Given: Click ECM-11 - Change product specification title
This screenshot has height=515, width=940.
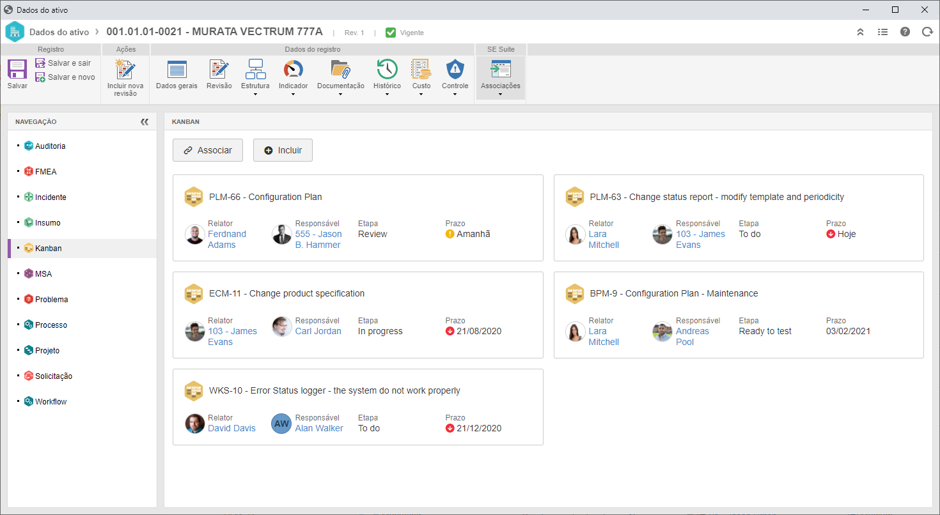Looking at the screenshot, I should pos(286,293).
